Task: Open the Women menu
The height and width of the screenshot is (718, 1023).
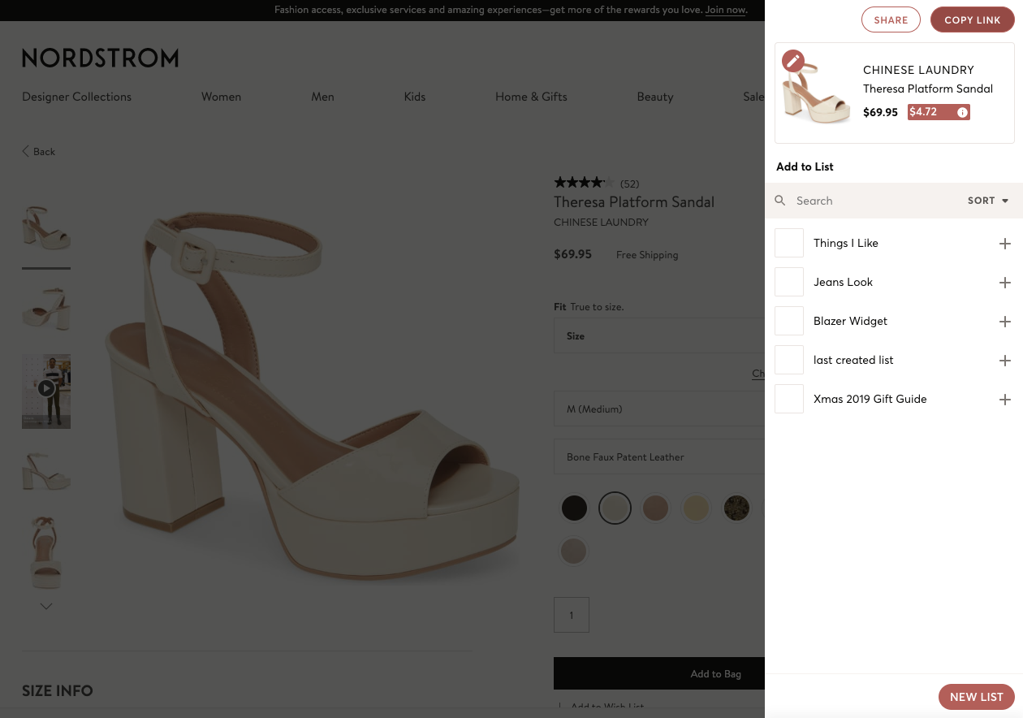Action: (221, 97)
